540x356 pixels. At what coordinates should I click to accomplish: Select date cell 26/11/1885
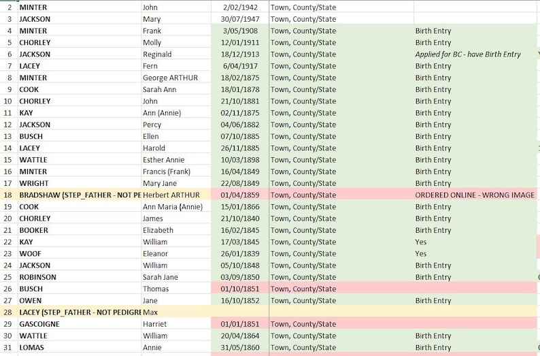tap(240, 148)
